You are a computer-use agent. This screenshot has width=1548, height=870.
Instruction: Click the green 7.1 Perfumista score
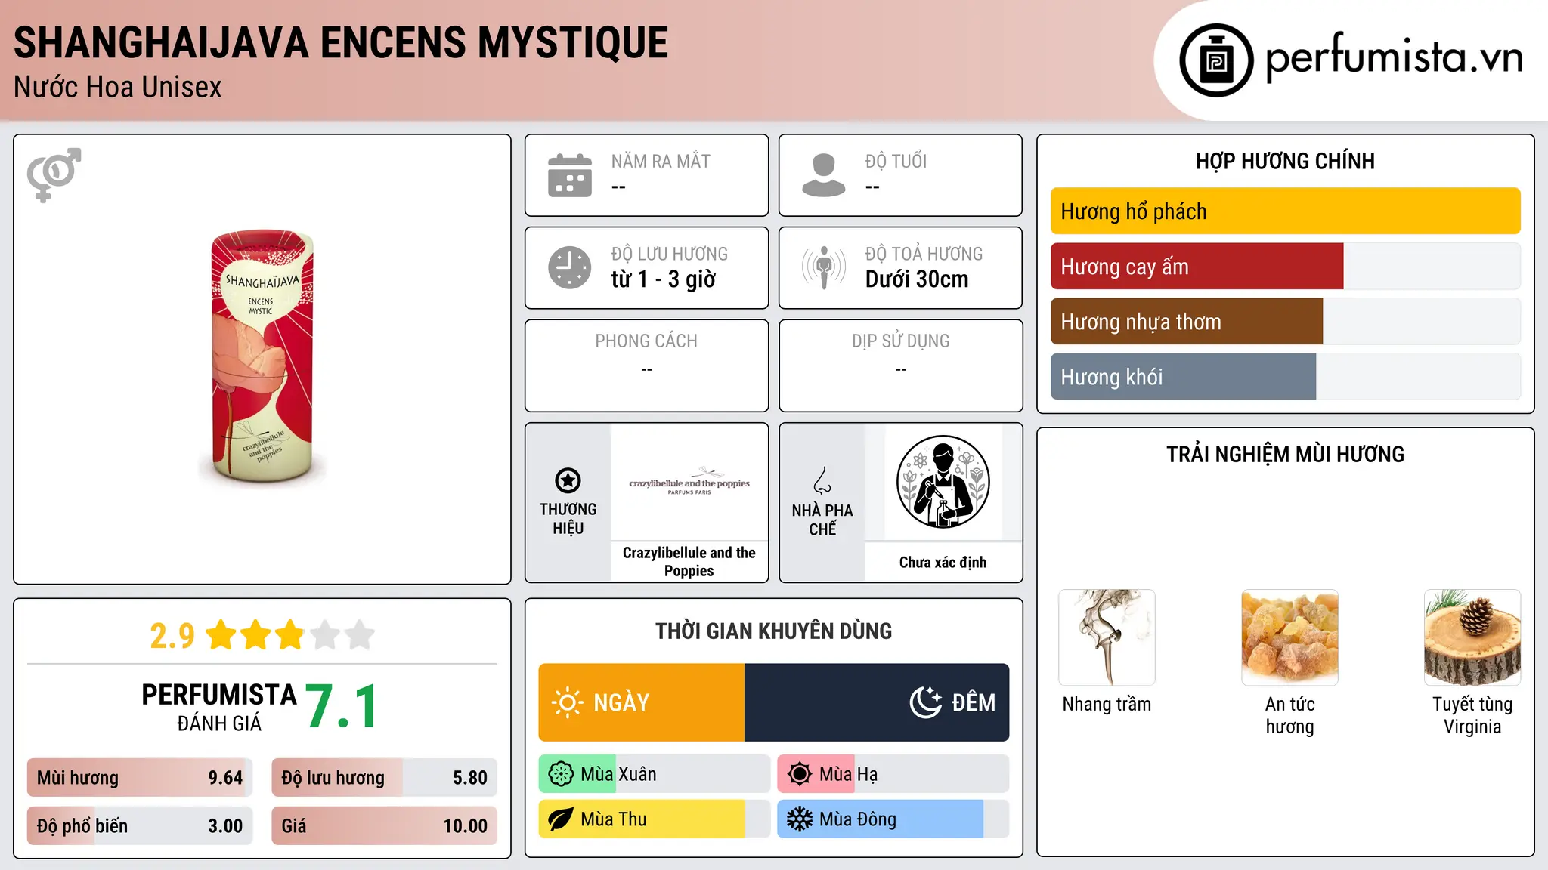pyautogui.click(x=342, y=706)
